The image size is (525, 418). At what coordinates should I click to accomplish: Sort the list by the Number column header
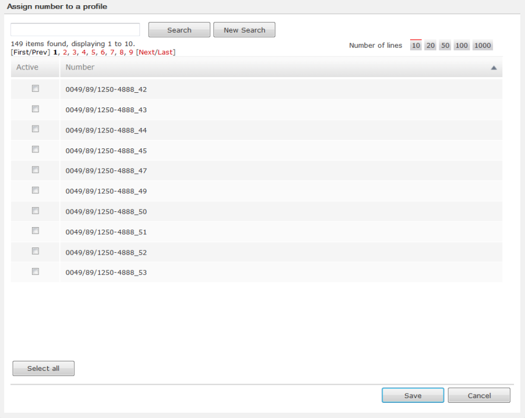pyautogui.click(x=79, y=67)
